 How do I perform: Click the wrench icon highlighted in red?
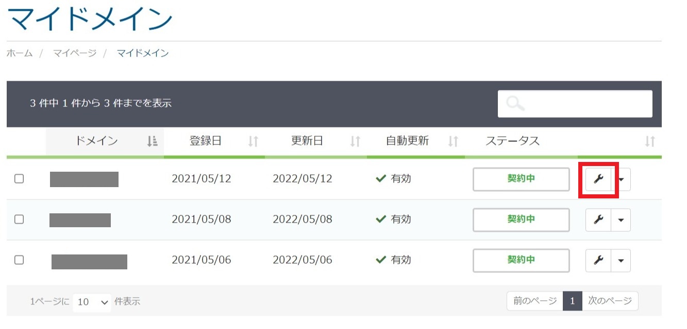tap(598, 179)
